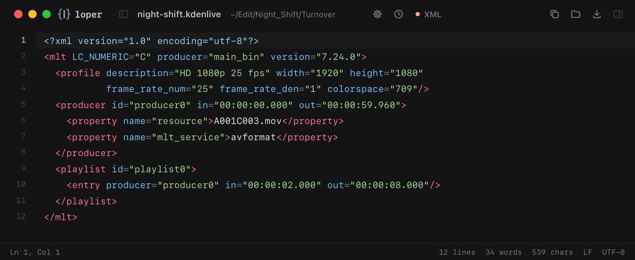Image resolution: width=635 pixels, height=260 pixels.
Task: Click the "HD 1080p 25 fps" description
Action: click(x=222, y=73)
